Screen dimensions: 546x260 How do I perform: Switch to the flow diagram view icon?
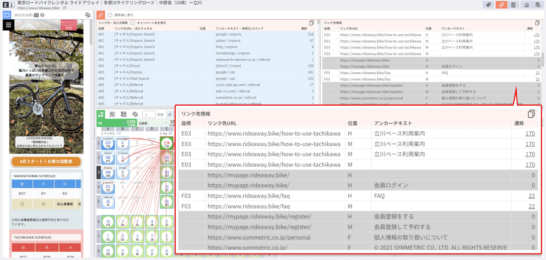pos(112,114)
